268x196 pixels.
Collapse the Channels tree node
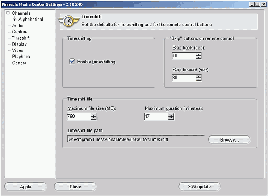8,13
